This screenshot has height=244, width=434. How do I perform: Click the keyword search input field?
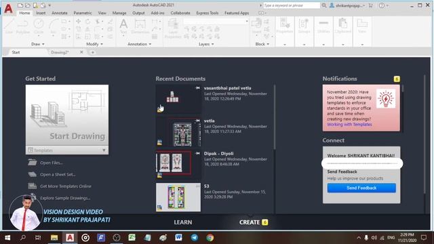tap(291, 5)
